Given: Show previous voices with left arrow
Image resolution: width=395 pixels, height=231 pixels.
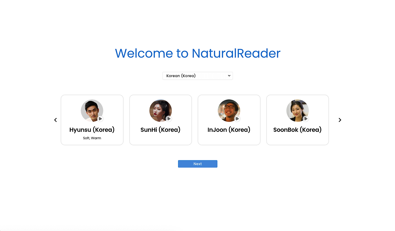Looking at the screenshot, I should click(56, 120).
